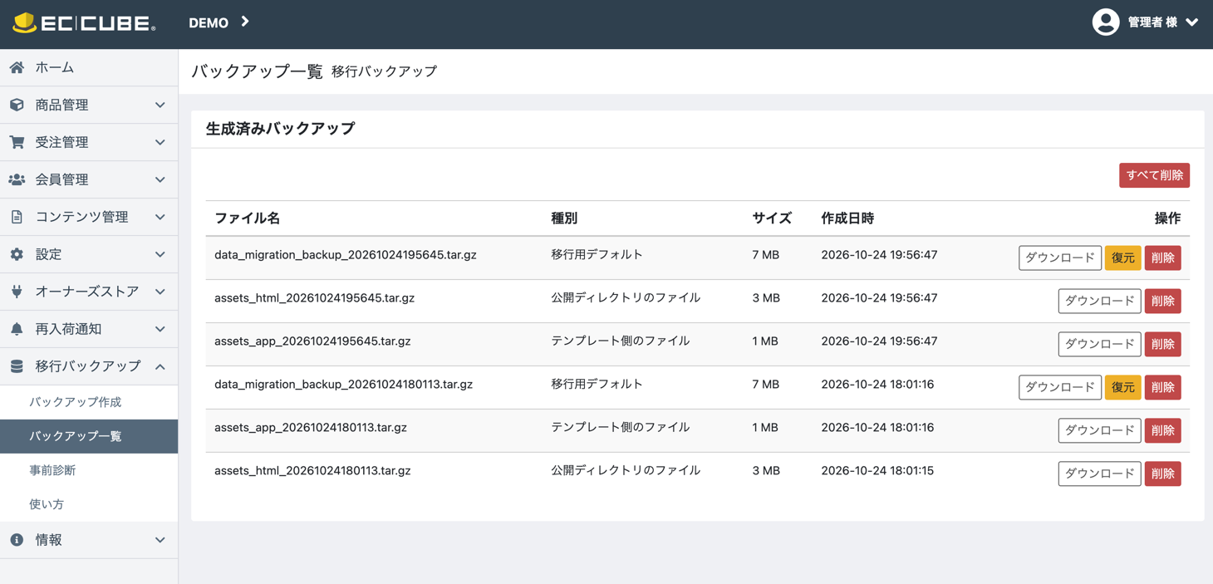1213x584 pixels.
Task: Click the home icon in sidebar
Action: point(17,67)
